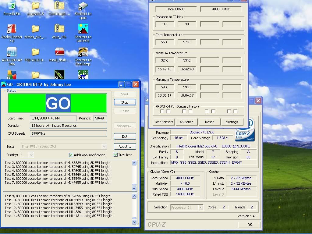Viewport: 312px width, 234px height.
Task: Select the 'Test 7' M147455 log line
Action: tap(58, 183)
